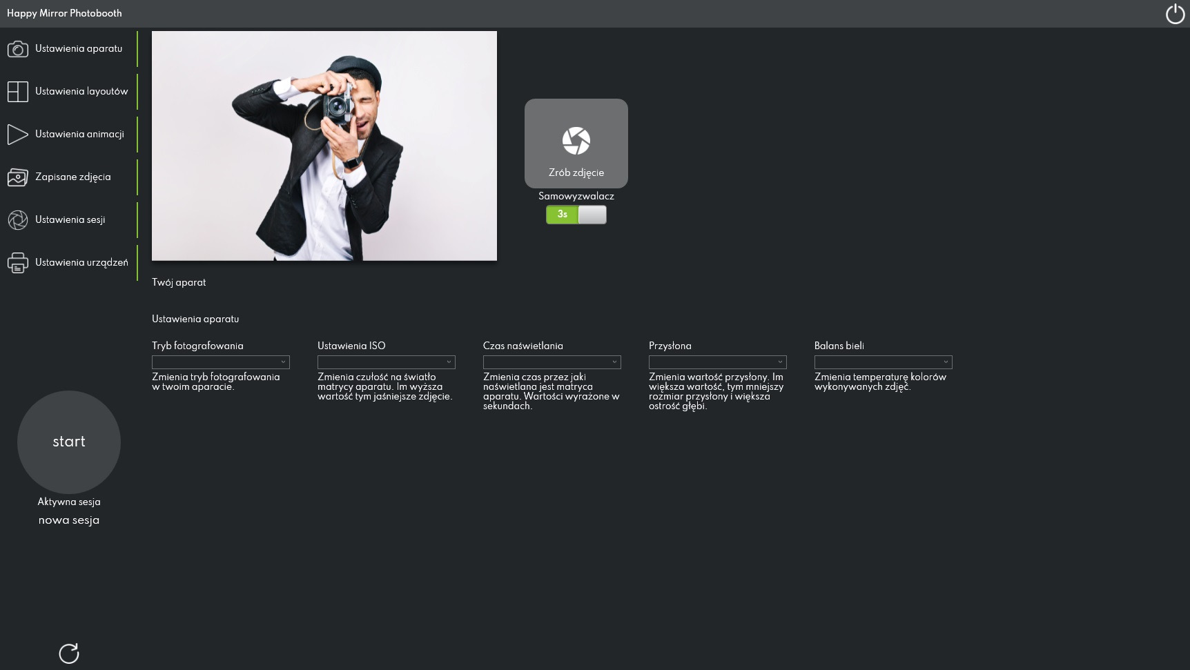
Task: Select Ustawienia animacji menu entry
Action: (79, 135)
